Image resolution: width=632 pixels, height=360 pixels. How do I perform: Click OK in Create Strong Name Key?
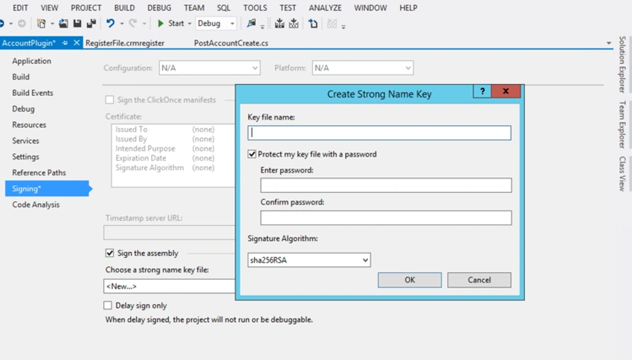click(410, 280)
